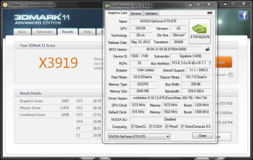The height and width of the screenshot is (160, 253).
Task: Select the Results tab in 3DMark
Action: (68, 32)
